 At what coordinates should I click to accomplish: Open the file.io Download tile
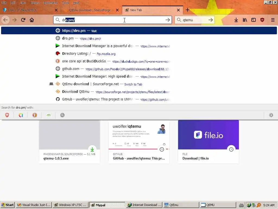(208, 142)
